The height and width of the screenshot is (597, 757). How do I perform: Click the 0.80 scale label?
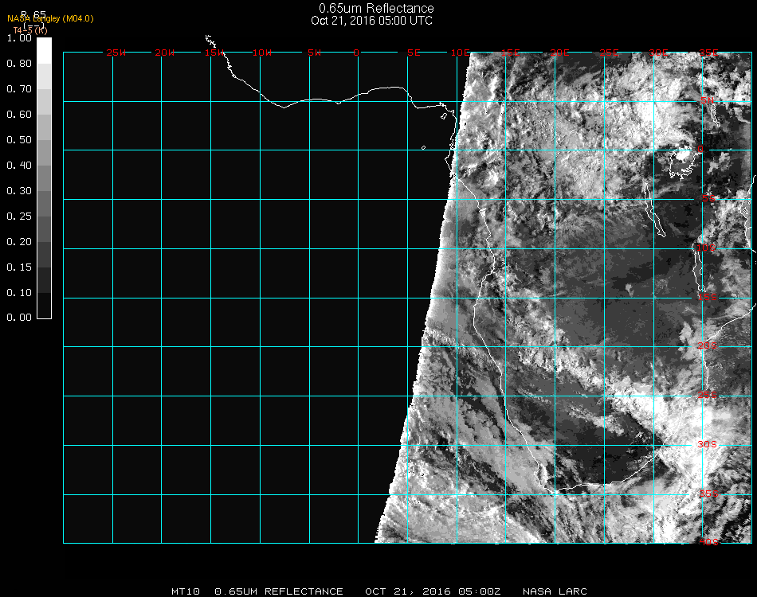pos(19,64)
